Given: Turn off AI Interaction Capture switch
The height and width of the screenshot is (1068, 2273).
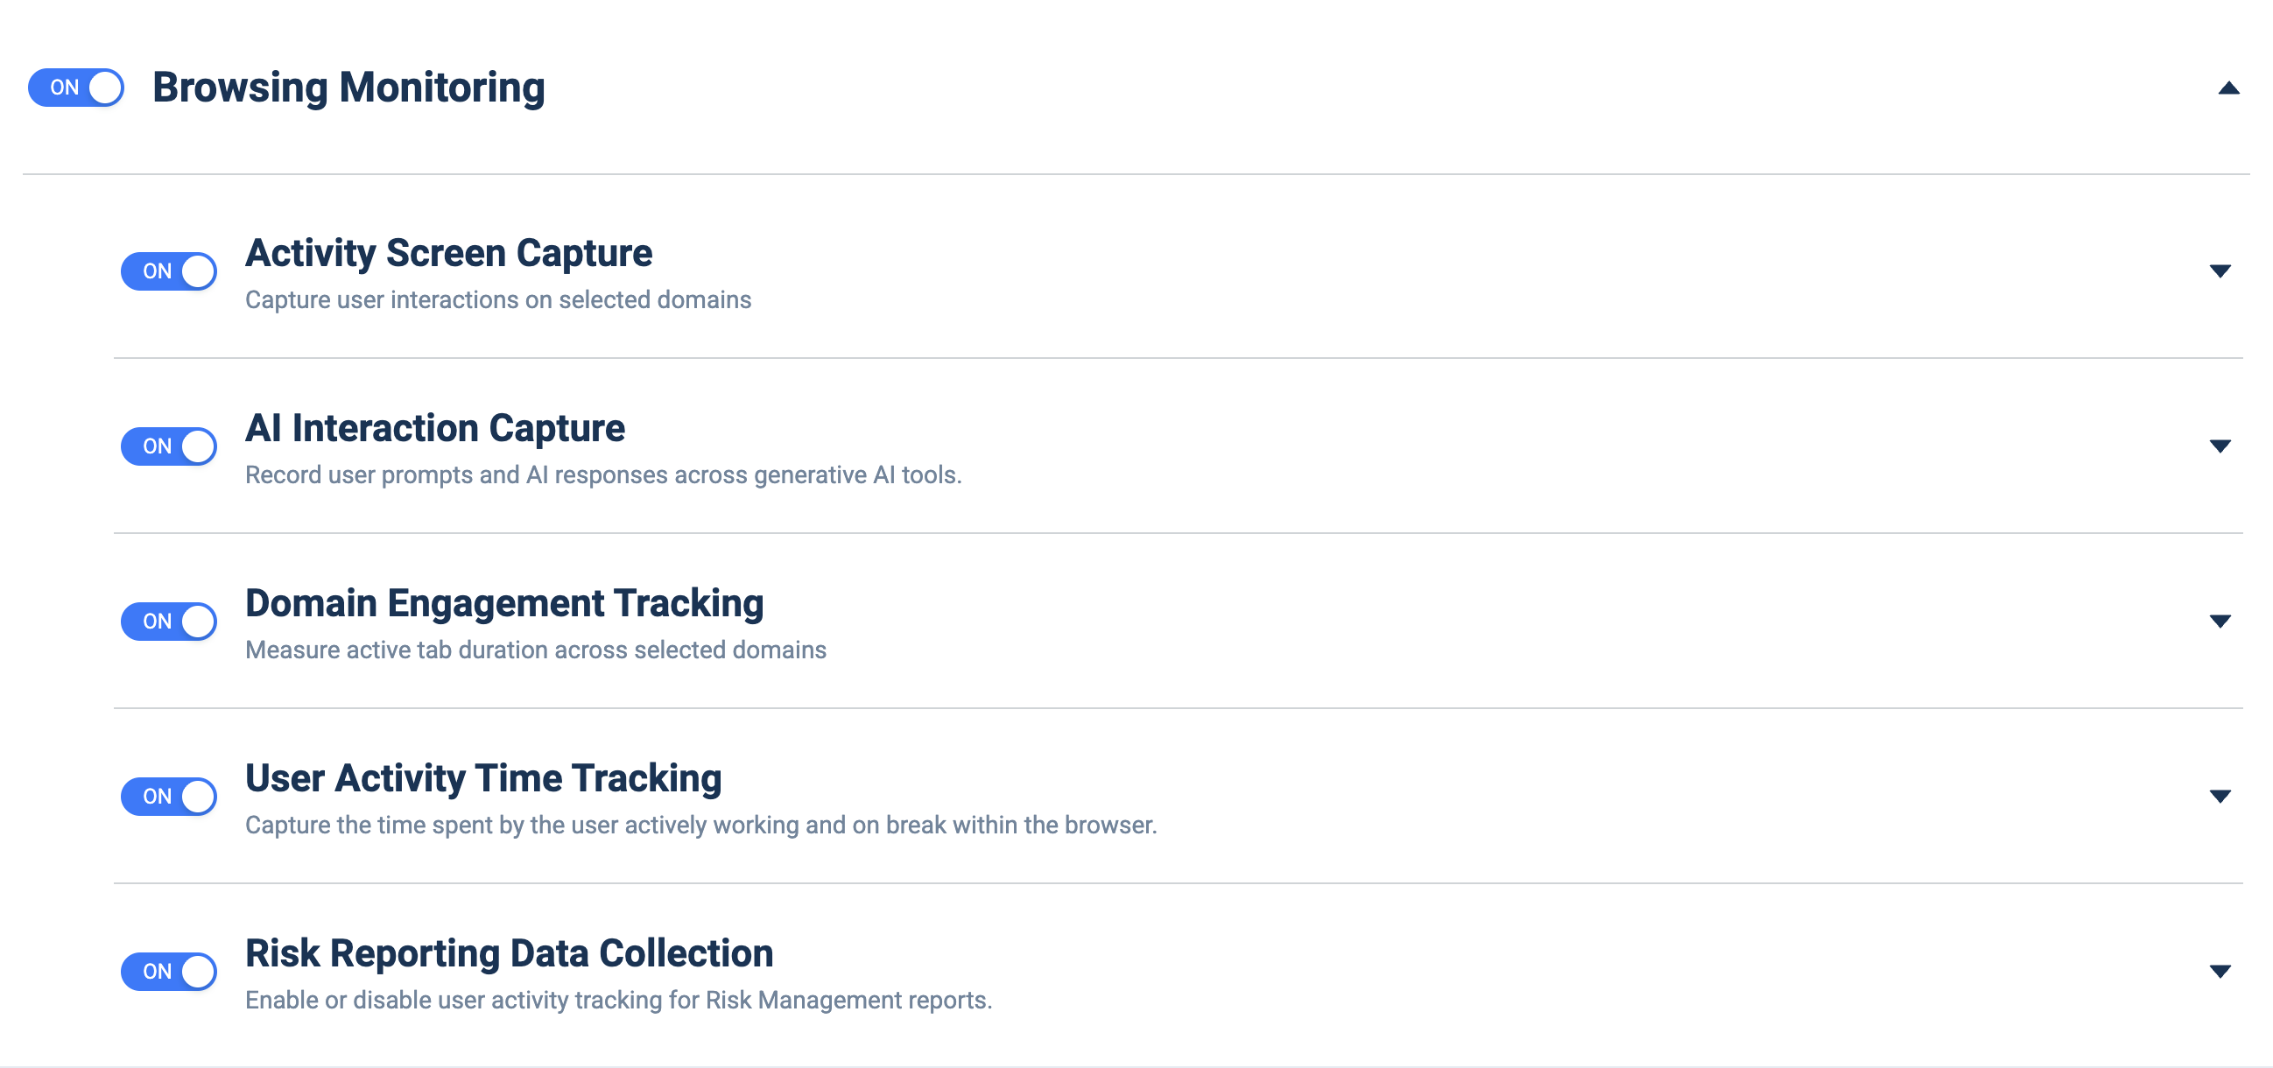Looking at the screenshot, I should pyautogui.click(x=168, y=446).
